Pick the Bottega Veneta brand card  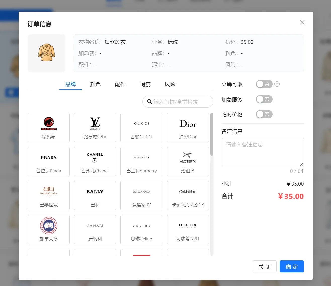(x=141, y=196)
